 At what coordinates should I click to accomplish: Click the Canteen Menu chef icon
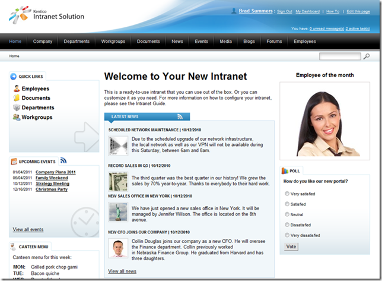pyautogui.click(x=13, y=247)
